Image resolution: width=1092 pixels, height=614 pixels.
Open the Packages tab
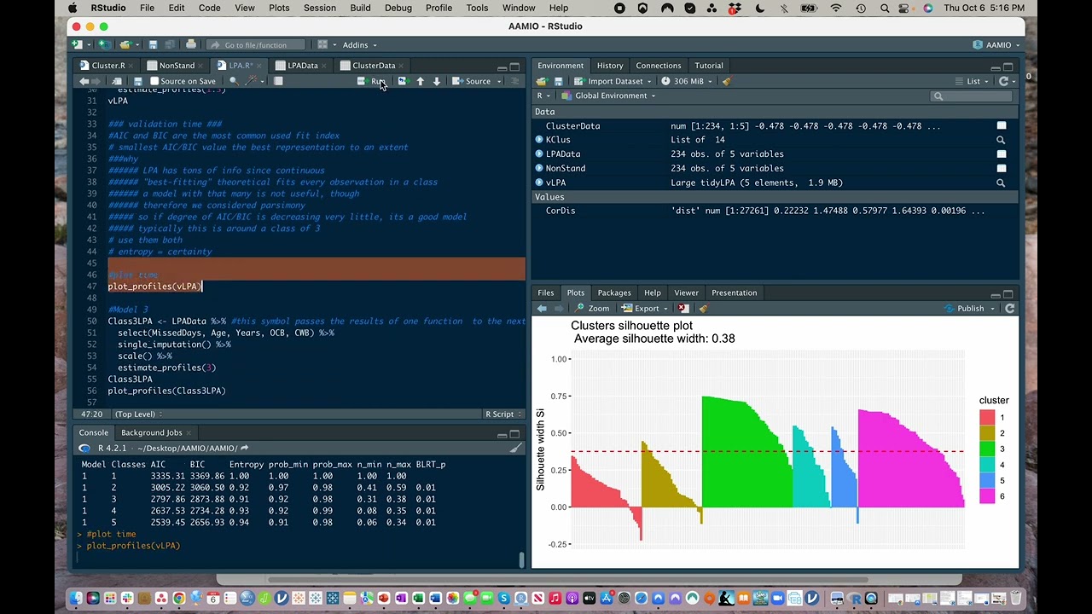(x=614, y=293)
